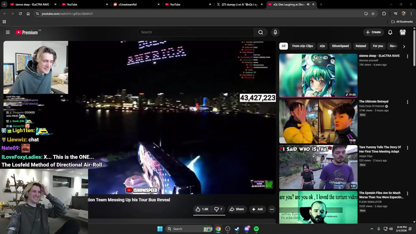416x234 pixels.
Task: Click the Chrome address bar URL
Action: (x=67, y=14)
